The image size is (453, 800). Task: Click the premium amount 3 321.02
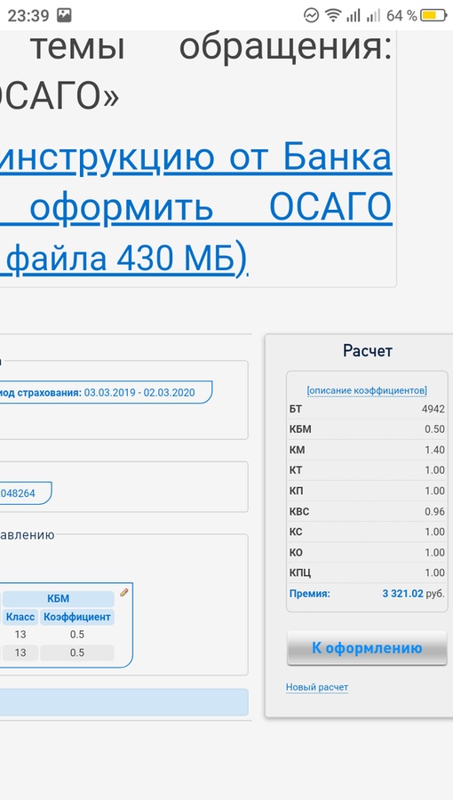pos(402,594)
